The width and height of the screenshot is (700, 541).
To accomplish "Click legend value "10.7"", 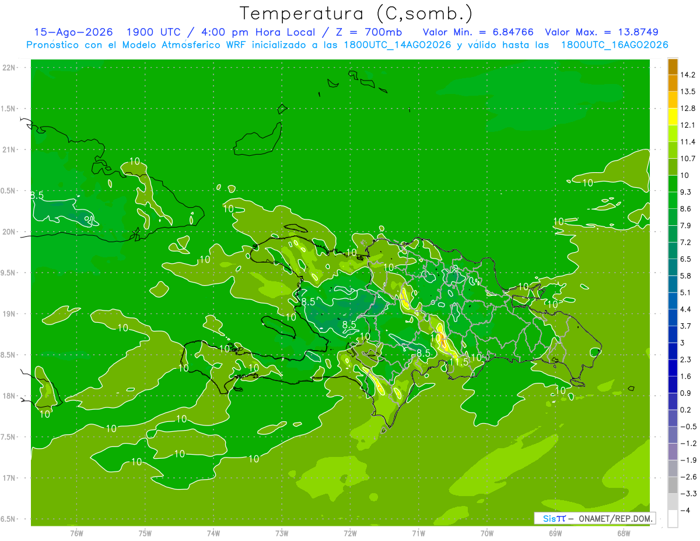I will [x=688, y=159].
